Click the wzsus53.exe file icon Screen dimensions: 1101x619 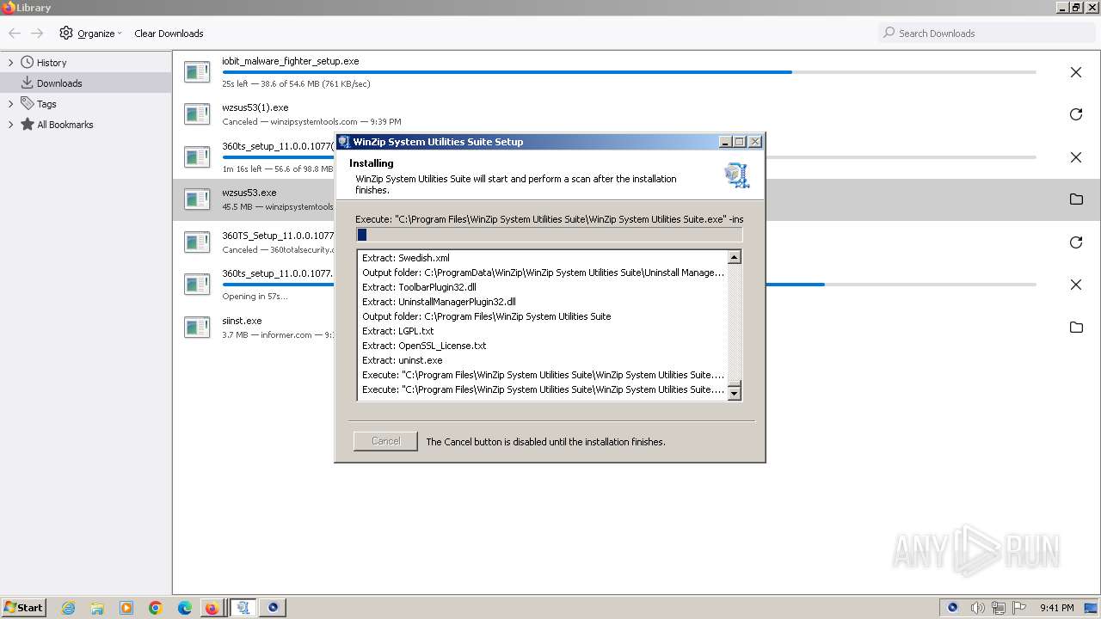[x=197, y=199]
